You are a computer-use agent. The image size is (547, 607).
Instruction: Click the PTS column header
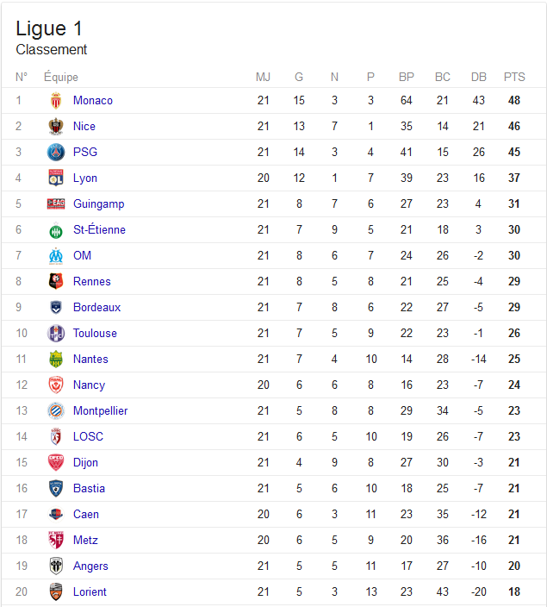pos(514,77)
